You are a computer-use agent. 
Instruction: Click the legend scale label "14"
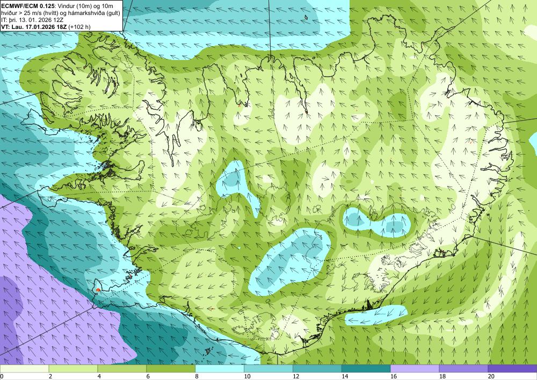coord(345,377)
